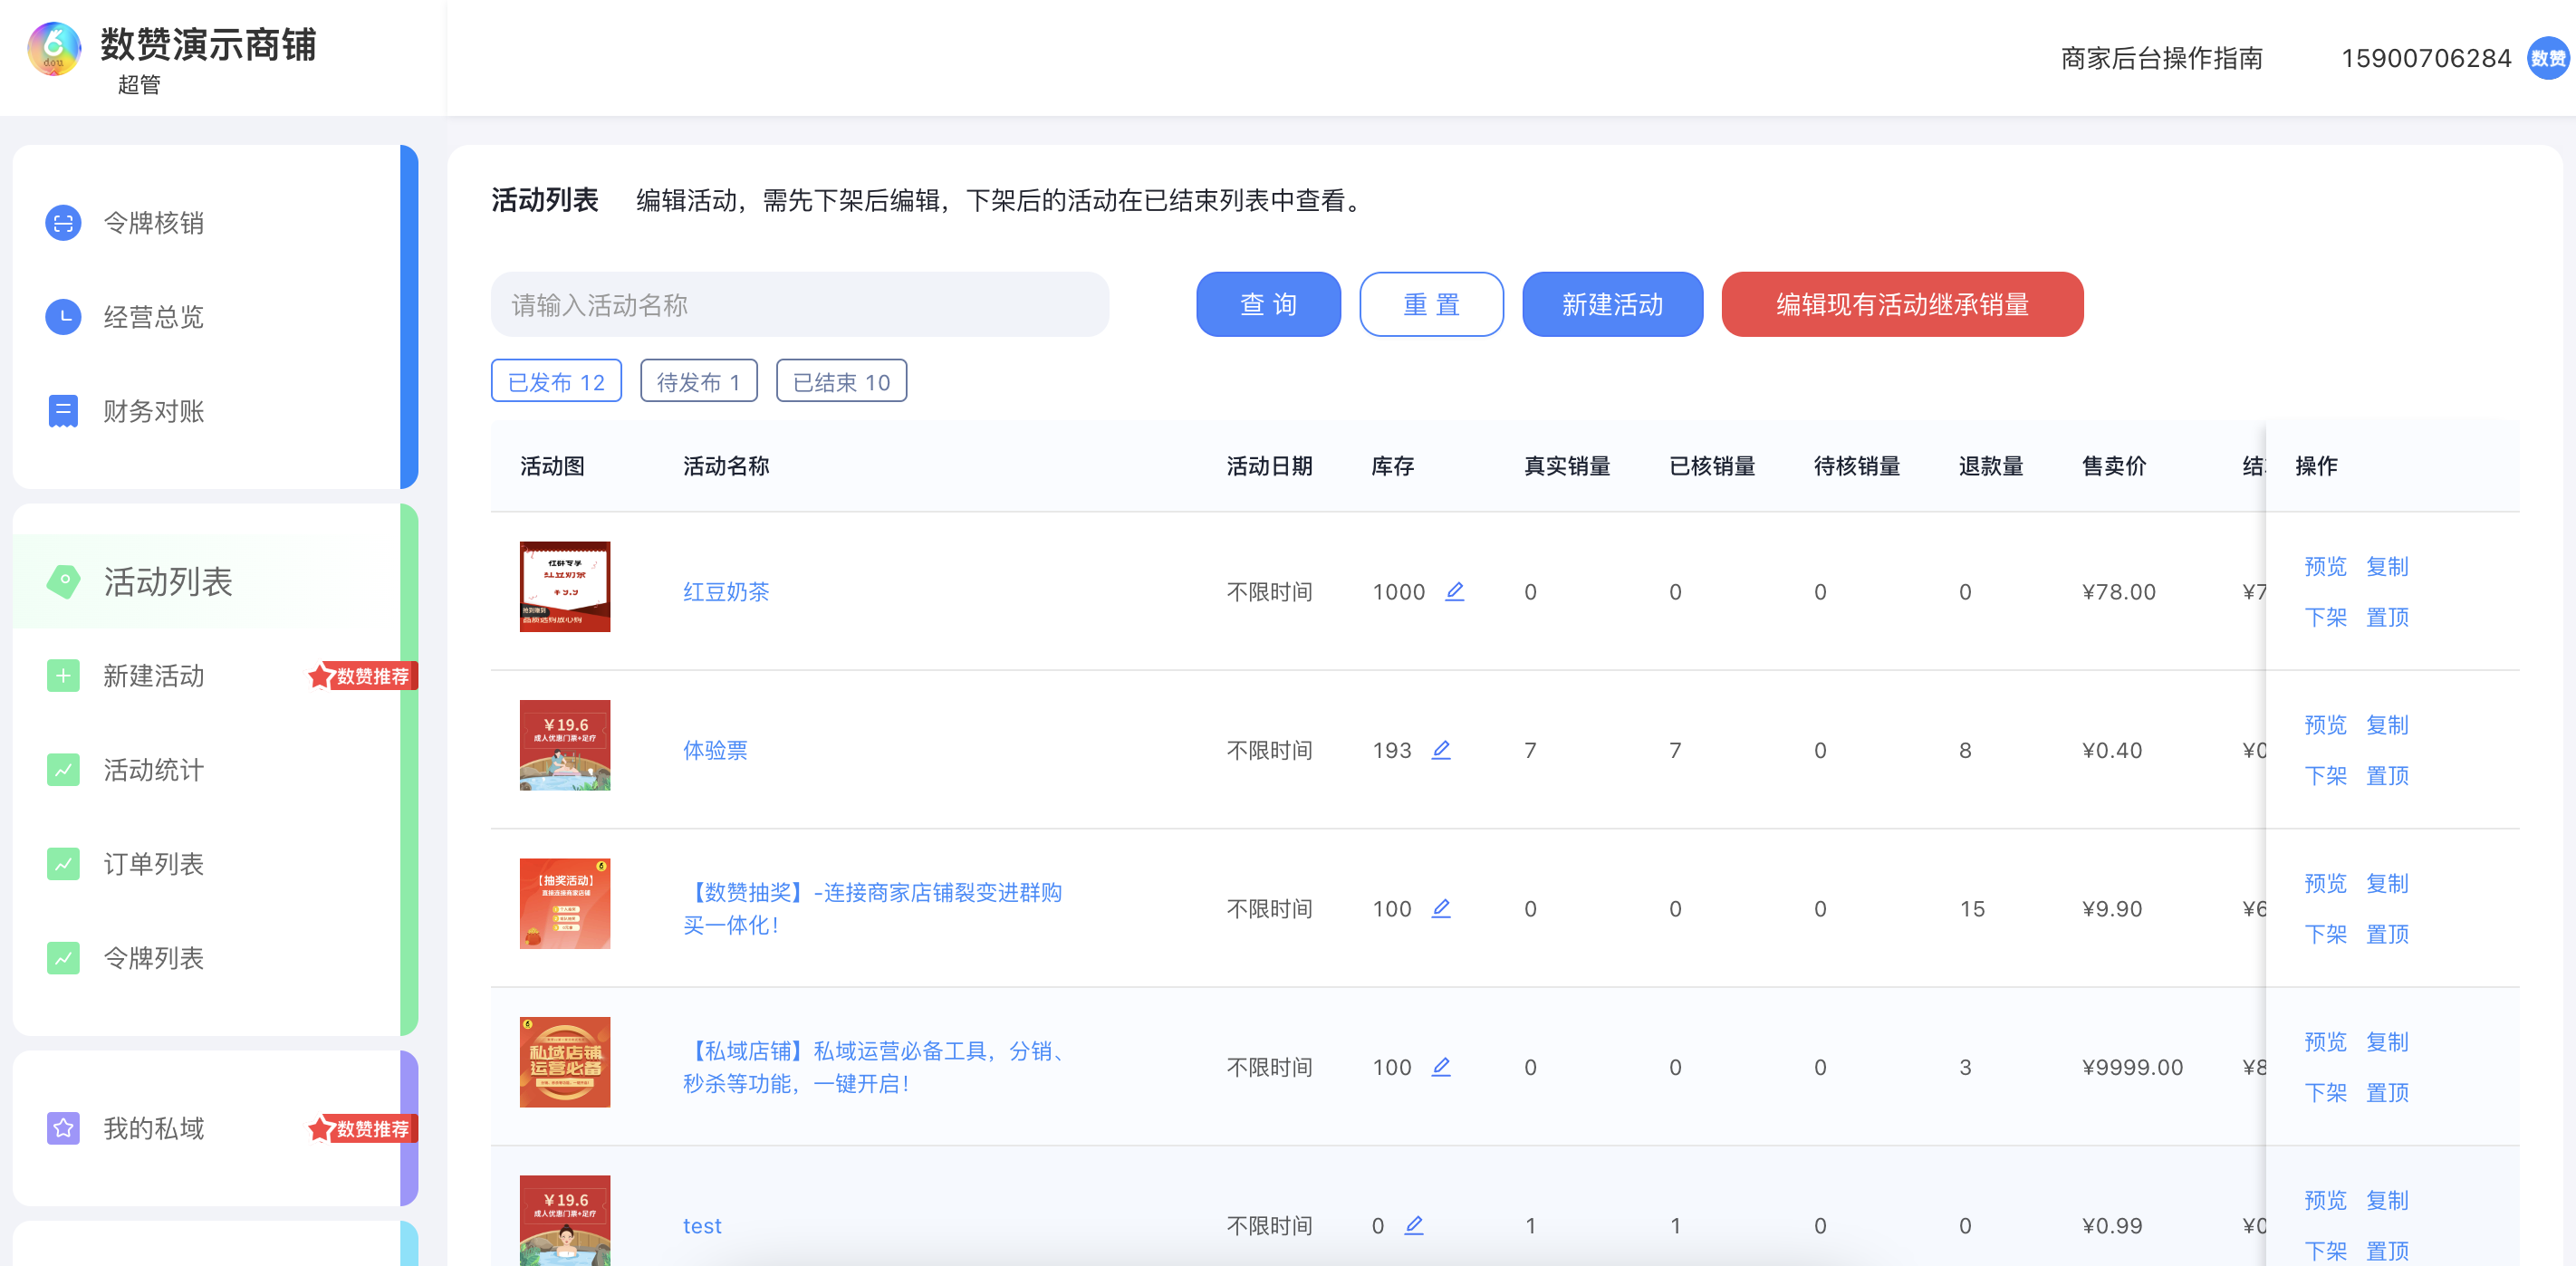
Task: Click the 订单列表 chart icon
Action: pos(63,864)
